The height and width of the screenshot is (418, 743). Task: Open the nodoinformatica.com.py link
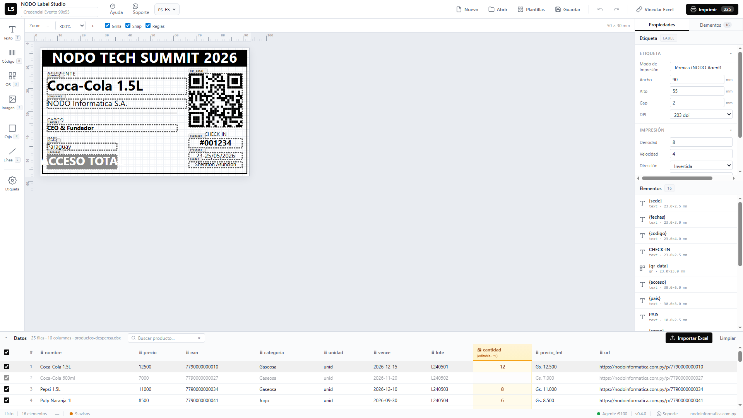pyautogui.click(x=713, y=414)
